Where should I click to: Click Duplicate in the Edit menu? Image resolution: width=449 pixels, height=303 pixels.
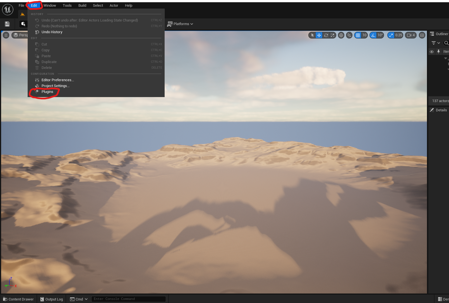(96, 62)
